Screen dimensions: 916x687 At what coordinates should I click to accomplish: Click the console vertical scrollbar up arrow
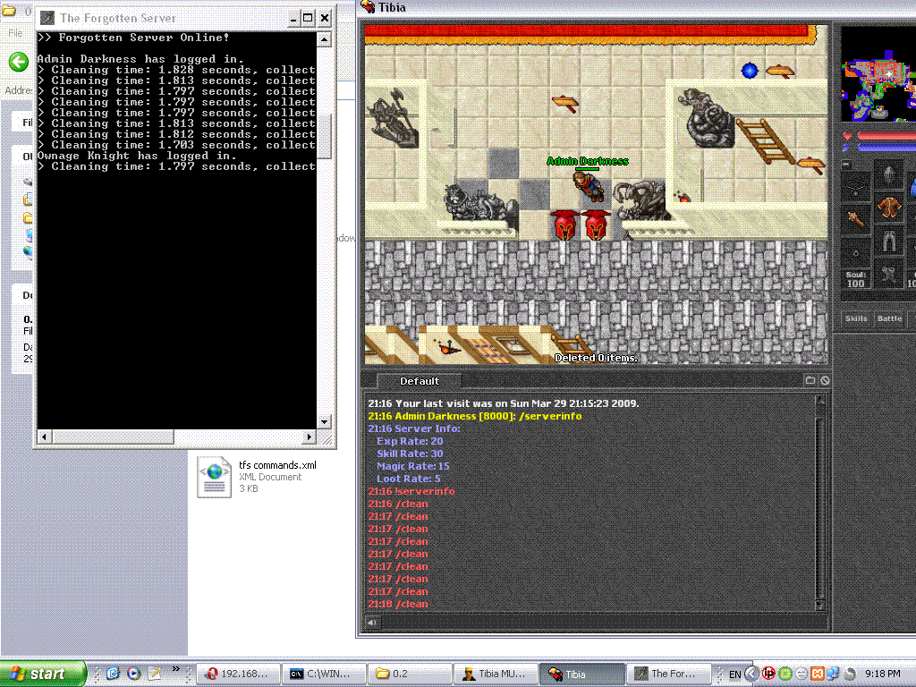click(x=324, y=39)
